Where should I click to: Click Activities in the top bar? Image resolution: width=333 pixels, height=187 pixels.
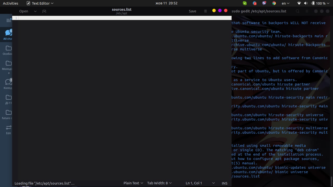pyautogui.click(x=10, y=3)
